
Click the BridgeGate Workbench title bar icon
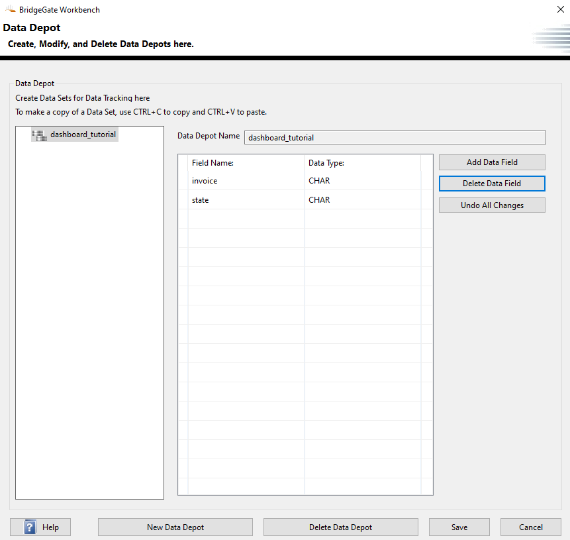[10, 10]
